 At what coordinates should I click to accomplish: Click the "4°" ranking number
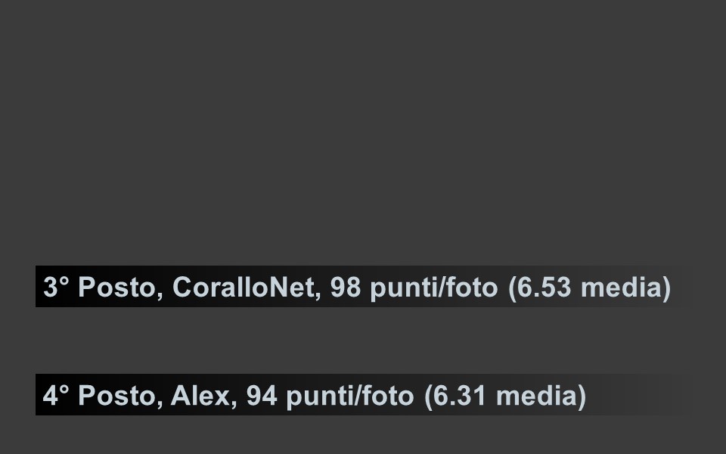tap(56, 396)
